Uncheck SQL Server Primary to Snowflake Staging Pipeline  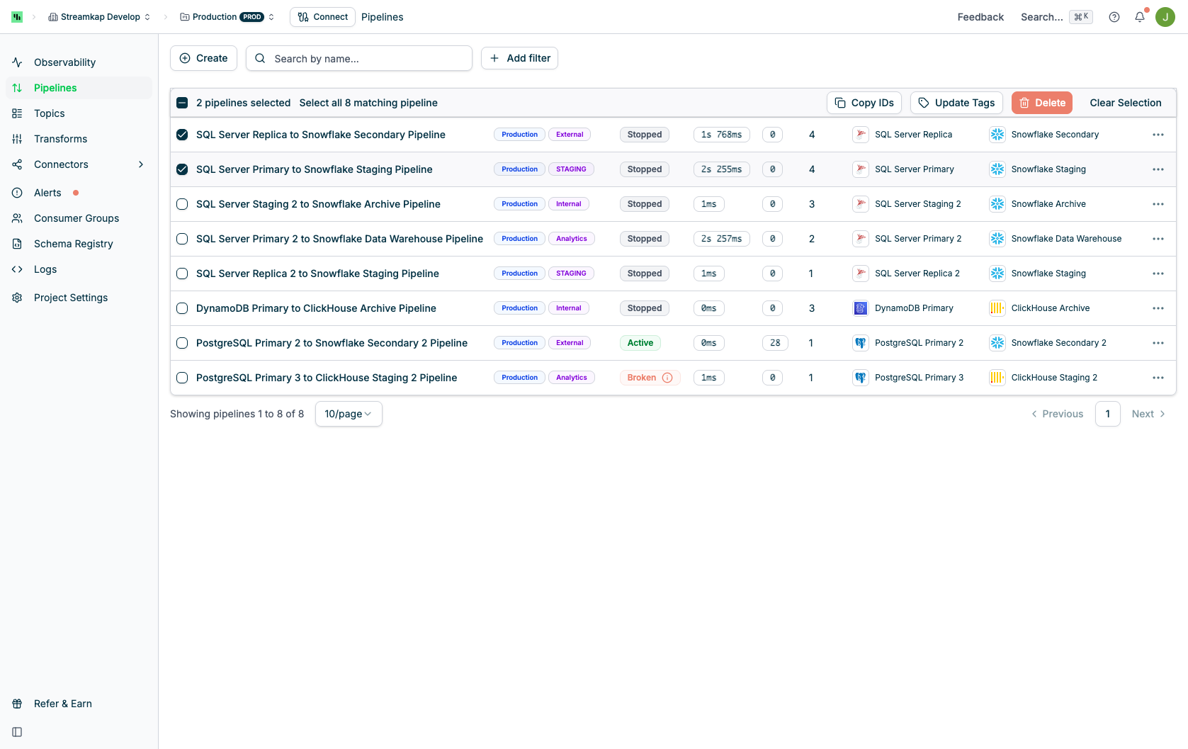click(x=182, y=169)
